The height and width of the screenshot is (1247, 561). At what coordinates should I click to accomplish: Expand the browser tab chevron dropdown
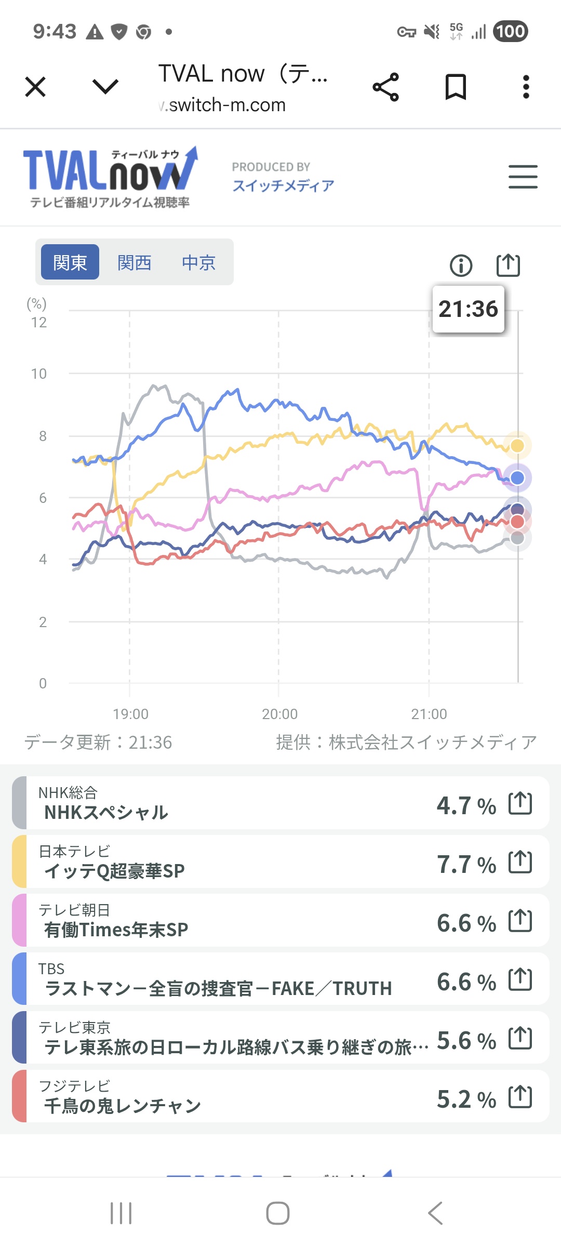[105, 87]
